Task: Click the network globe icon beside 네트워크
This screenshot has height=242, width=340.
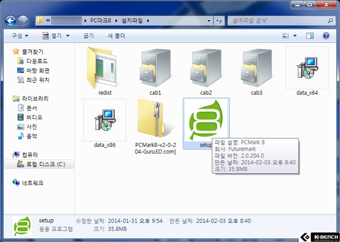Action: point(16,183)
